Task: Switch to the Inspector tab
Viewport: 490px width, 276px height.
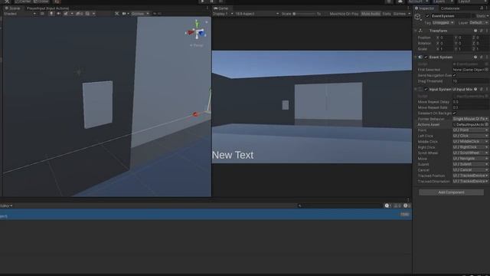Action: tap(425, 8)
